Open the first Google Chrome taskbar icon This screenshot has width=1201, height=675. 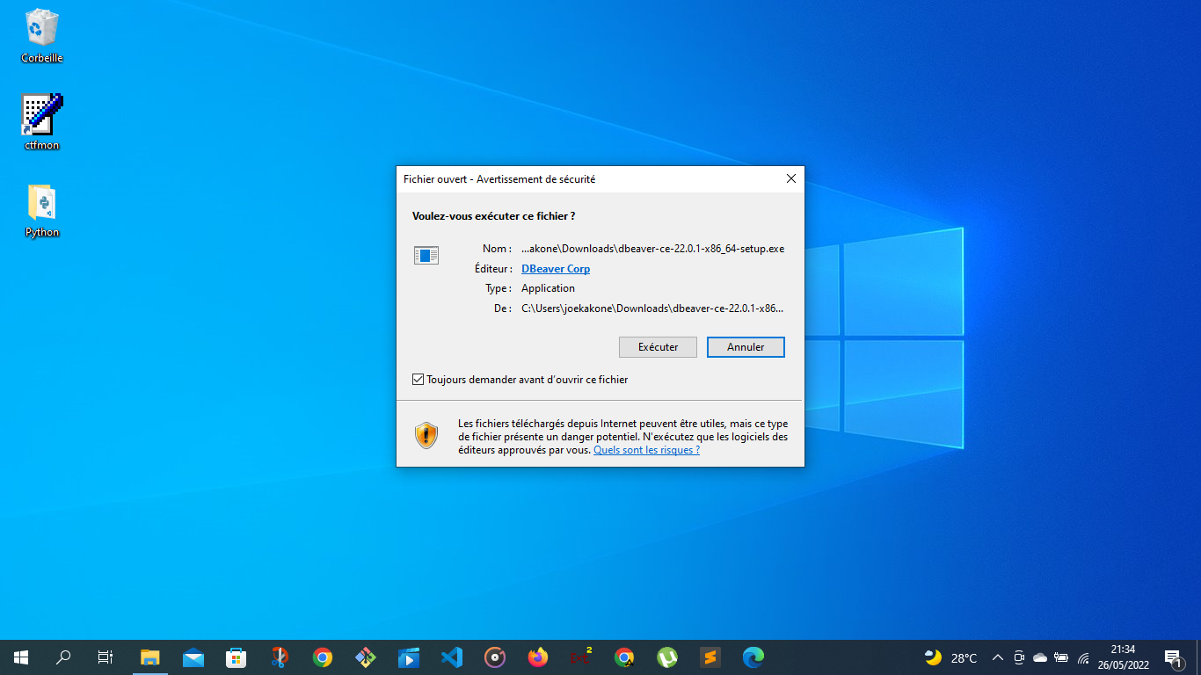click(x=323, y=657)
